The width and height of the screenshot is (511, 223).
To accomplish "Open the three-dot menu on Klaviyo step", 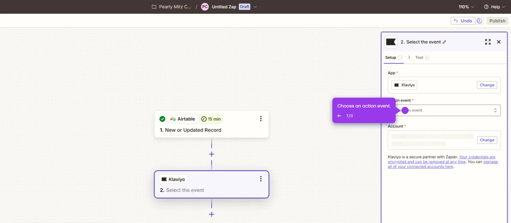I will pyautogui.click(x=261, y=179).
